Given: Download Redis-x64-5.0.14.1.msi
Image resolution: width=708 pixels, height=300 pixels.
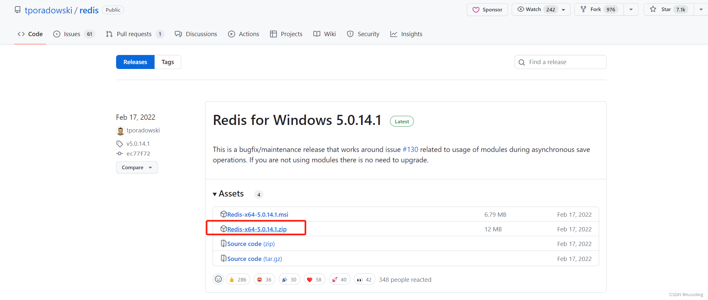Looking at the screenshot, I should point(258,214).
